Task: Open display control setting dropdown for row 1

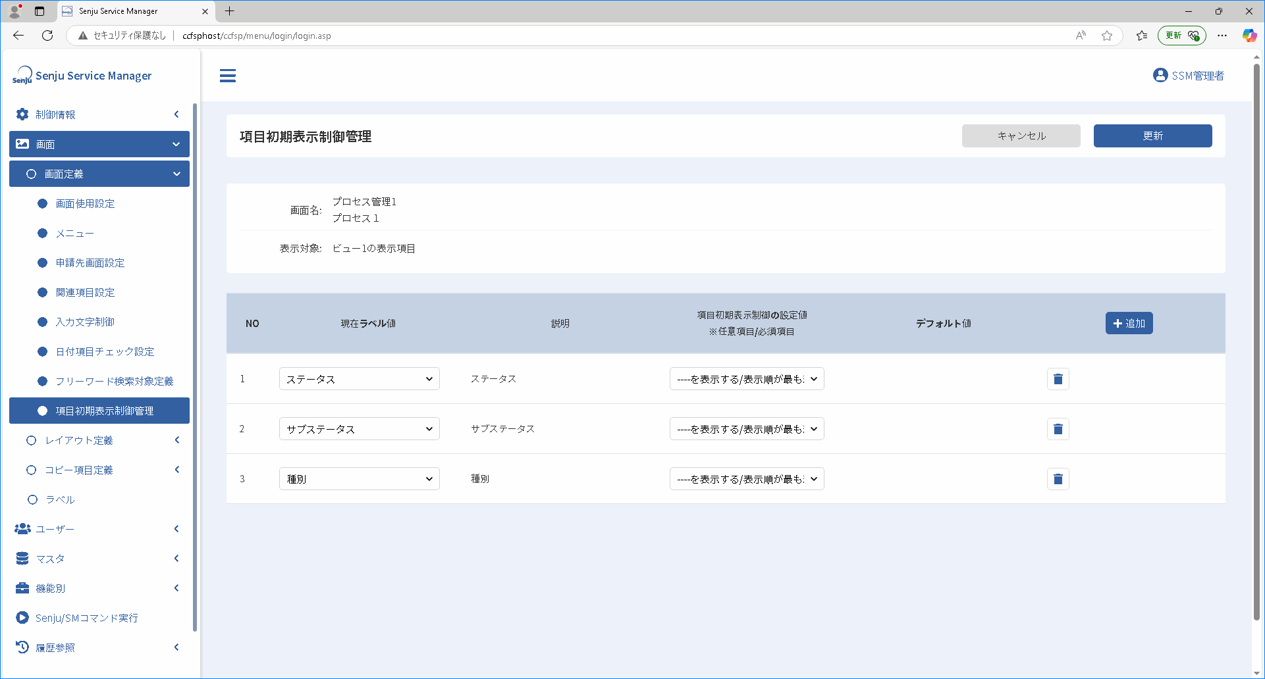Action: click(747, 379)
